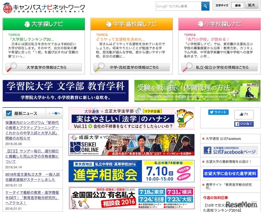Set text size to 標準
Image resolution: width=262 pixels, height=212 pixels.
(x=237, y=5)
